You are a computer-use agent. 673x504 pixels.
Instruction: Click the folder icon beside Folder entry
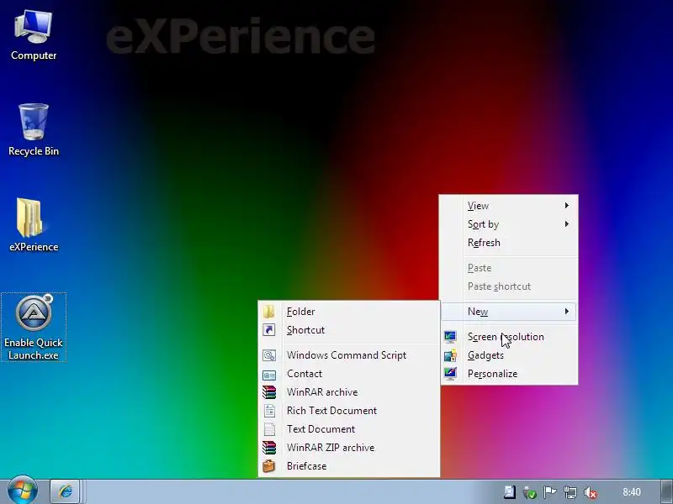tap(269, 312)
